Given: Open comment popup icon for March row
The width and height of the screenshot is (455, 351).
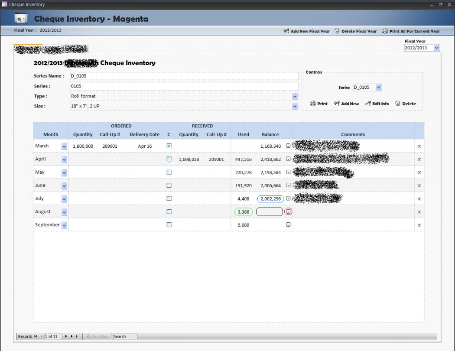Looking at the screenshot, I should tap(288, 146).
